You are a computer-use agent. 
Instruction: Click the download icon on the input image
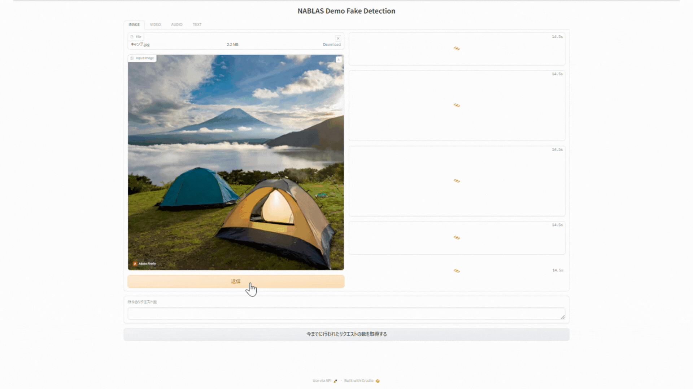click(x=339, y=60)
